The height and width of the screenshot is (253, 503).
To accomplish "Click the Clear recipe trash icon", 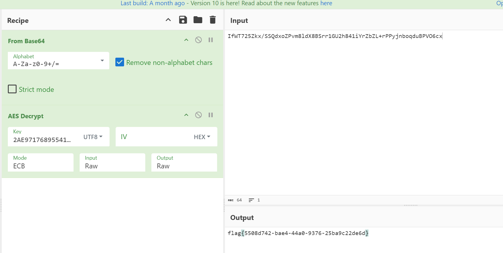I will (x=213, y=20).
